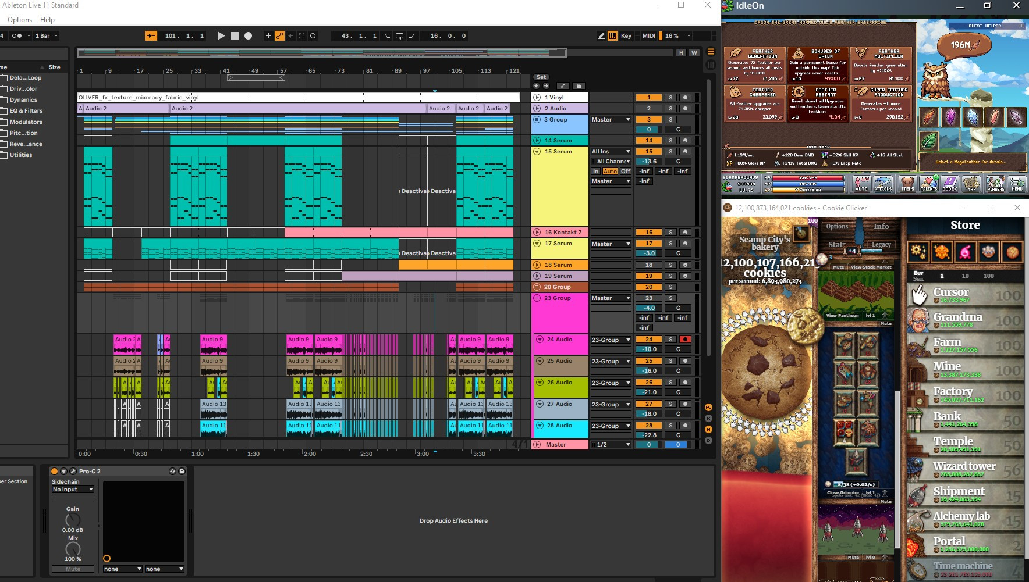Viewport: 1029px width, 582px height.
Task: Click the big cookie in Cookie Clicker
Action: tap(767, 372)
